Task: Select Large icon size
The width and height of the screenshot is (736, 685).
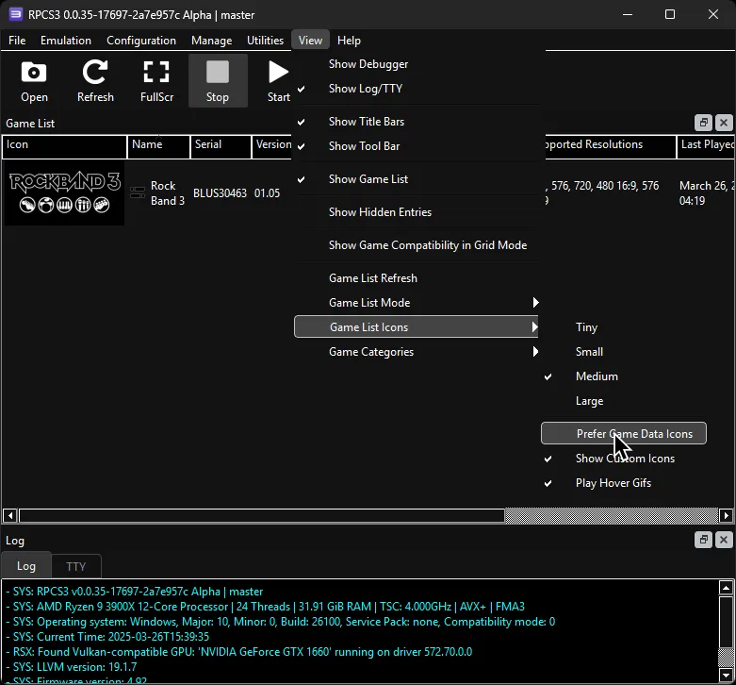Action: coord(623,401)
